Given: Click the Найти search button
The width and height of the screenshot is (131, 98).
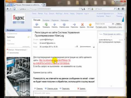Looking at the screenshot, I should [x=118, y=24].
